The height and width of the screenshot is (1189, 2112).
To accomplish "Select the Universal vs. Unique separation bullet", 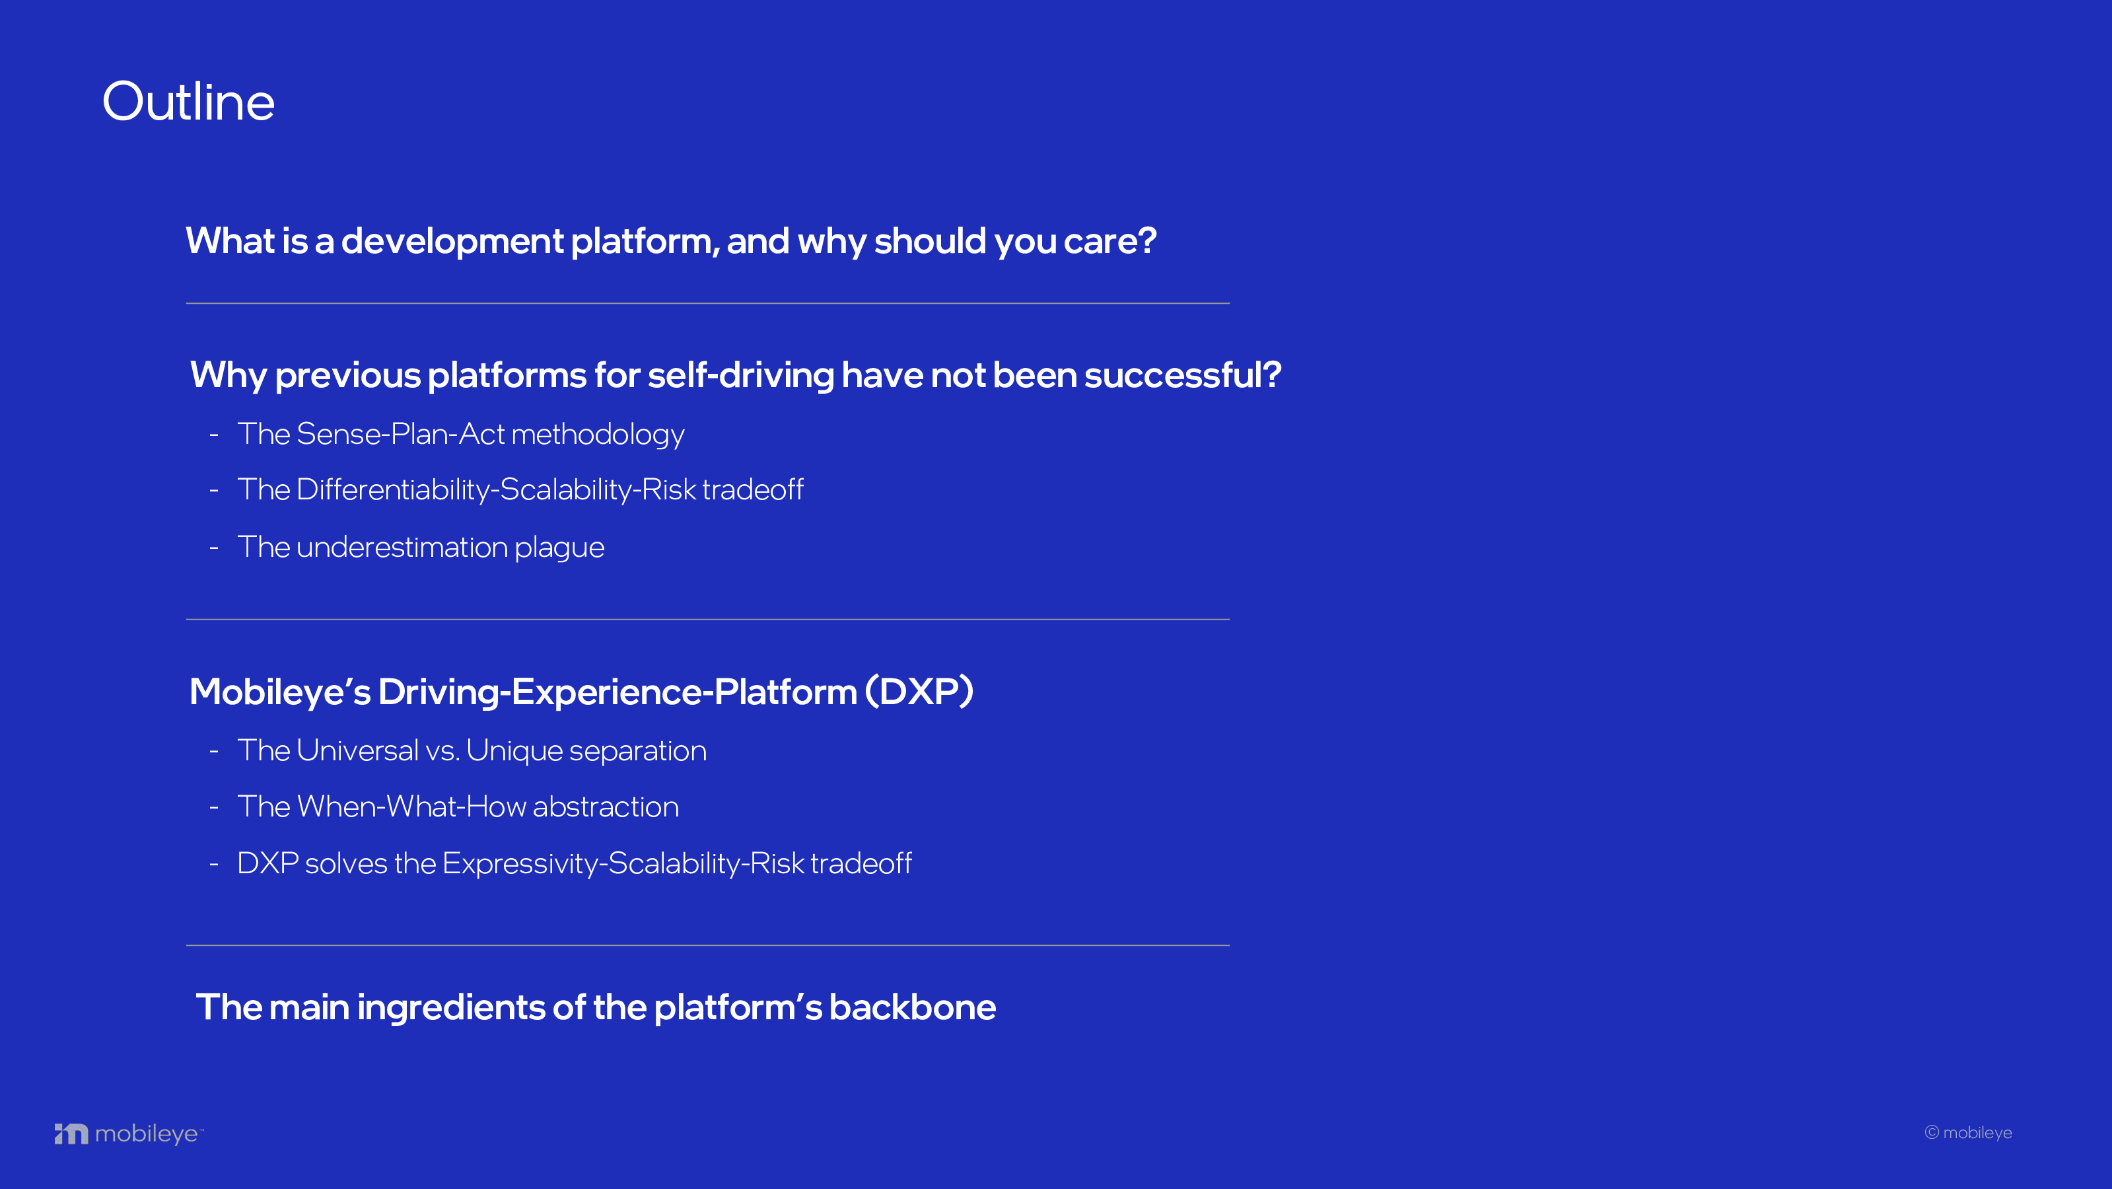I will [472, 750].
